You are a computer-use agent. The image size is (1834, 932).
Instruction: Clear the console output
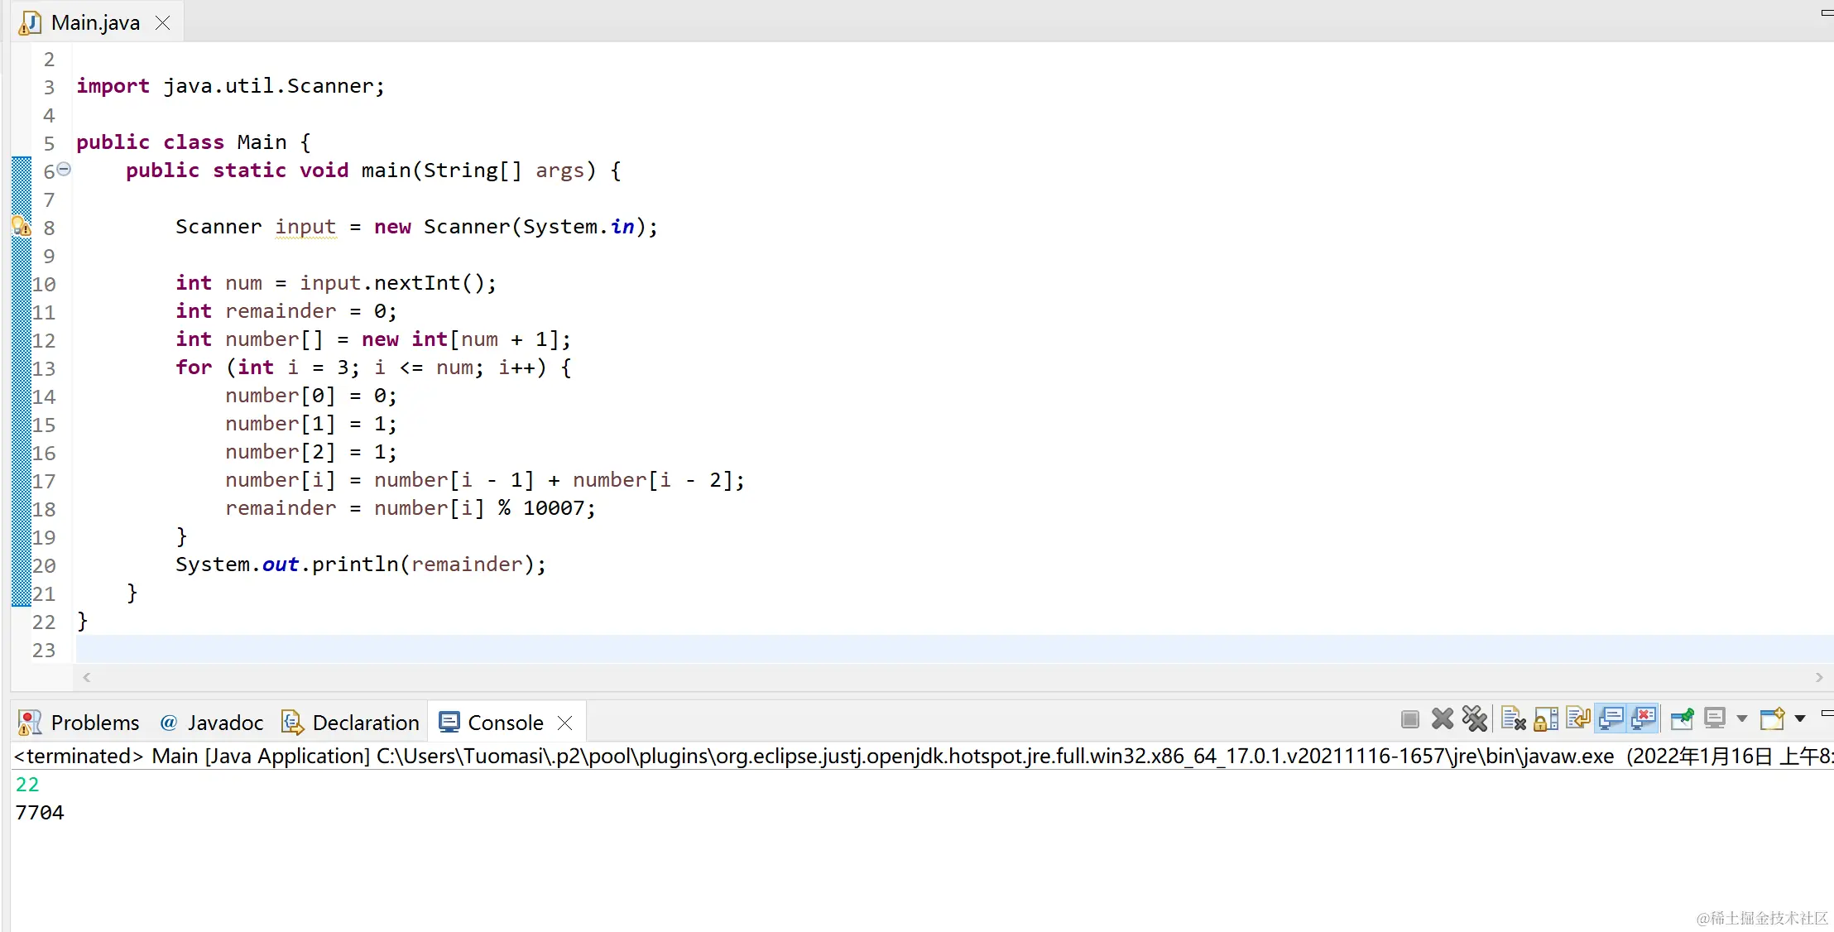pyautogui.click(x=1513, y=719)
